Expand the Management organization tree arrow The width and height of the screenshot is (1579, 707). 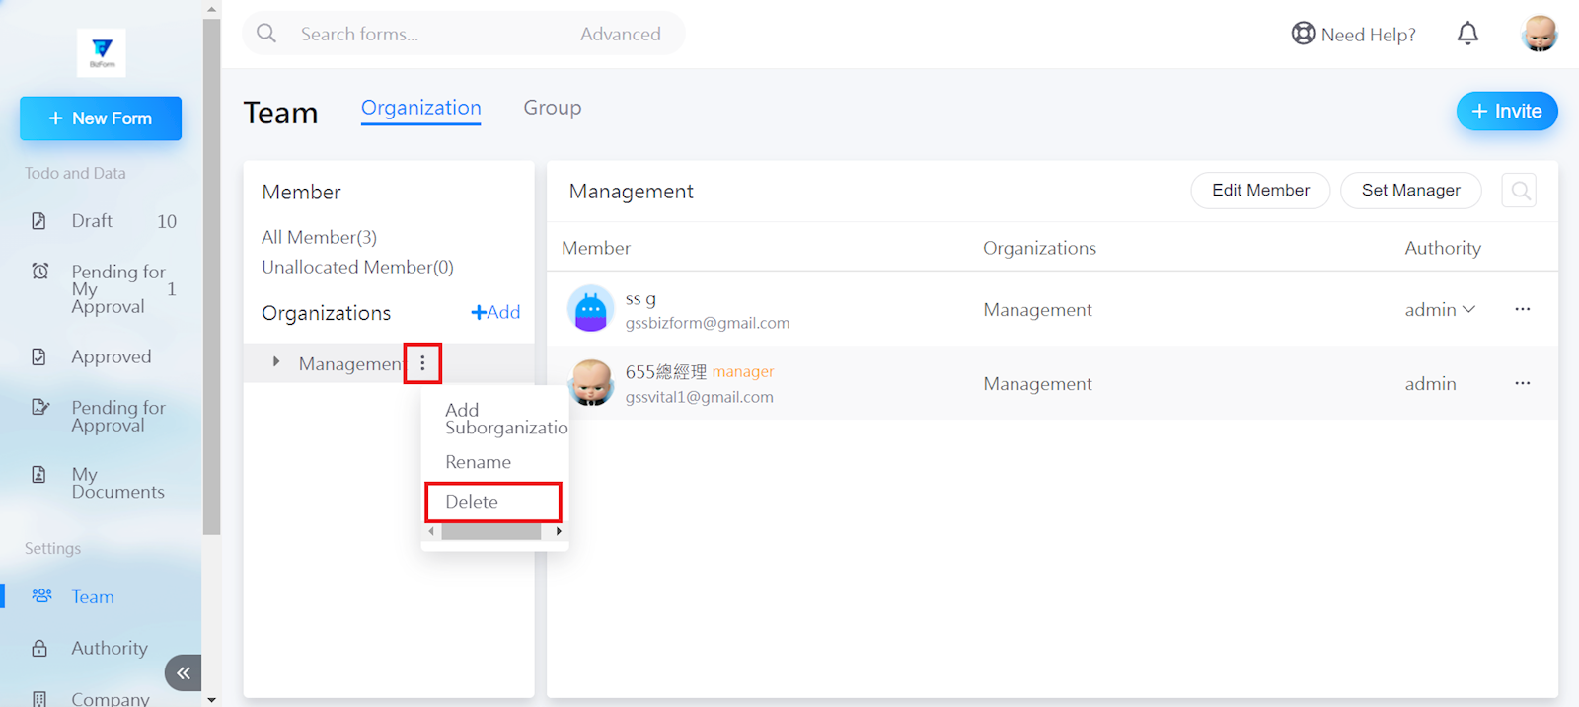(x=276, y=362)
